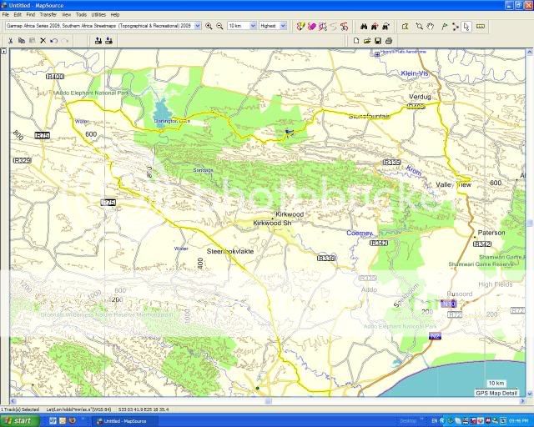534x427 pixels.
Task: Select the Distance/Bearing ruler tool
Action: click(481, 26)
